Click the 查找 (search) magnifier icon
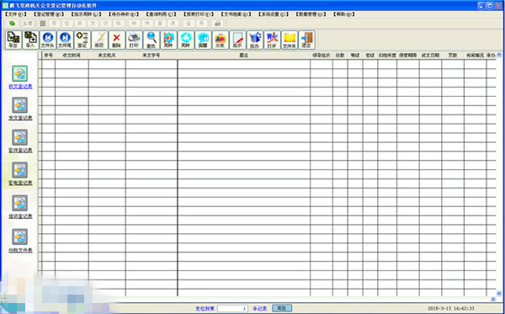This screenshot has width=505, height=314. [151, 40]
